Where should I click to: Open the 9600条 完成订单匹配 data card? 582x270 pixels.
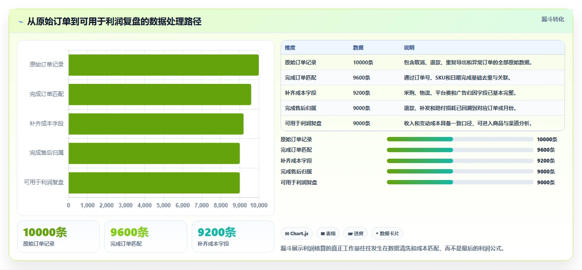[145, 237]
